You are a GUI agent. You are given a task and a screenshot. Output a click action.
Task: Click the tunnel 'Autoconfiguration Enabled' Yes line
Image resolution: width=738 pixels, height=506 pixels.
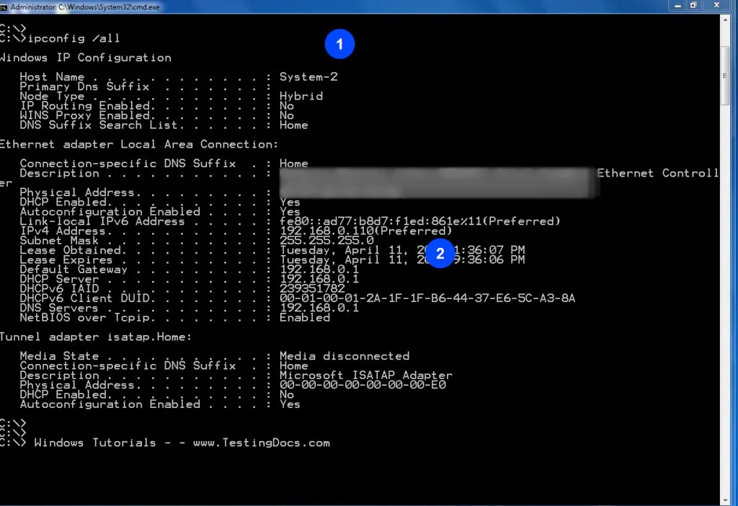[x=159, y=404]
